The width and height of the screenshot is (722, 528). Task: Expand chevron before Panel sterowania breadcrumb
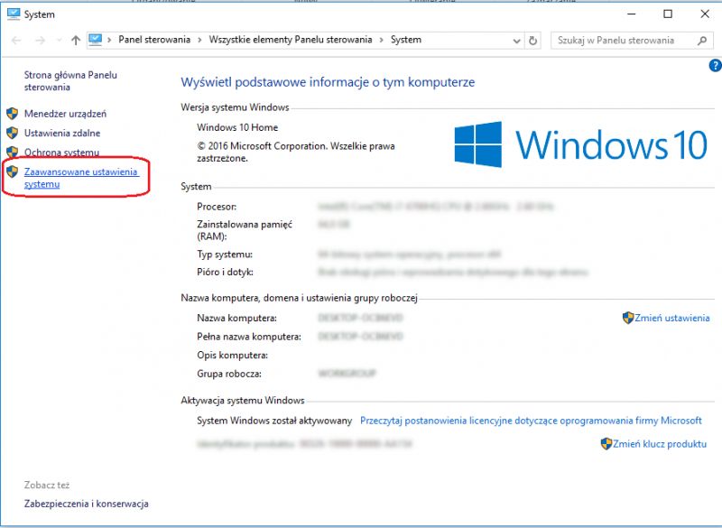(x=109, y=40)
